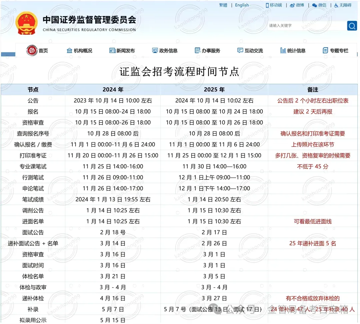The image size is (360, 324).
Task: Select the 体检名单 row label
Action: [33, 276]
